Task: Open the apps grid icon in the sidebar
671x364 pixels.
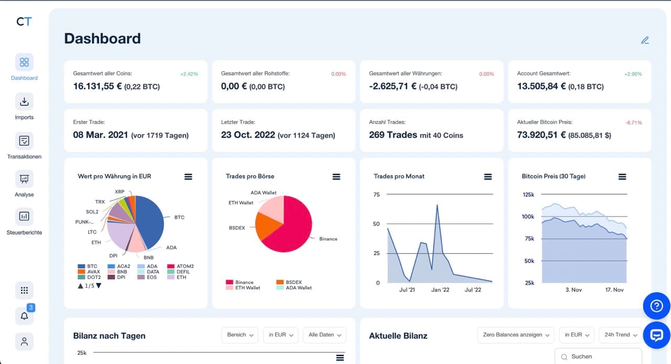Action: (x=24, y=290)
